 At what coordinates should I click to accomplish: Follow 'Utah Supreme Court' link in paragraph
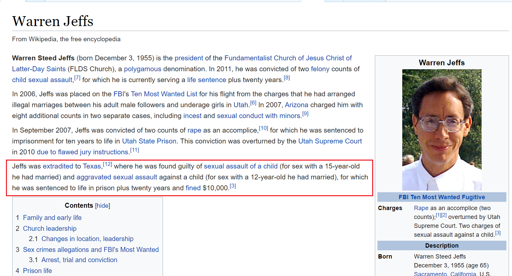[x=330, y=141]
